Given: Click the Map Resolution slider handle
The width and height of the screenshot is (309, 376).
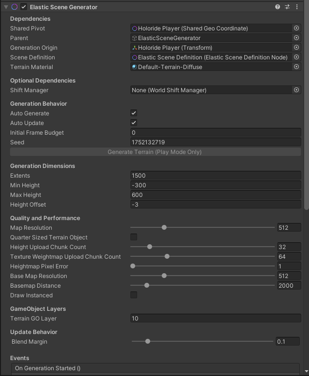Looking at the screenshot, I should click(x=164, y=227).
